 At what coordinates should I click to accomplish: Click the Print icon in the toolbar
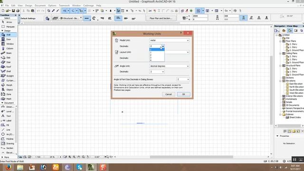tap(18, 10)
